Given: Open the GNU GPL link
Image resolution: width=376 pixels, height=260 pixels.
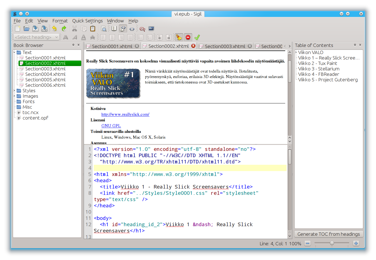Looking at the screenshot, I should coord(111,126).
